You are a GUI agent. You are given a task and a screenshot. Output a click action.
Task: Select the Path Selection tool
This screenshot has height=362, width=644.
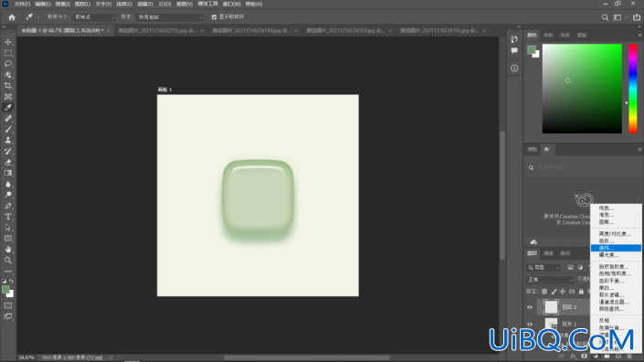(8, 228)
